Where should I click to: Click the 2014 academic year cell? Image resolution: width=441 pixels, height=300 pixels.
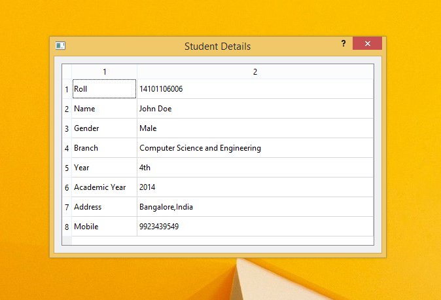(x=255, y=187)
